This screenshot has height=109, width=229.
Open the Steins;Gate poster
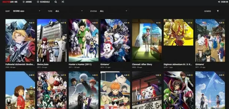point(52,40)
